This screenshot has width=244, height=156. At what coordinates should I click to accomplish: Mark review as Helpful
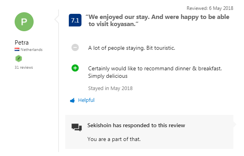(x=86, y=100)
